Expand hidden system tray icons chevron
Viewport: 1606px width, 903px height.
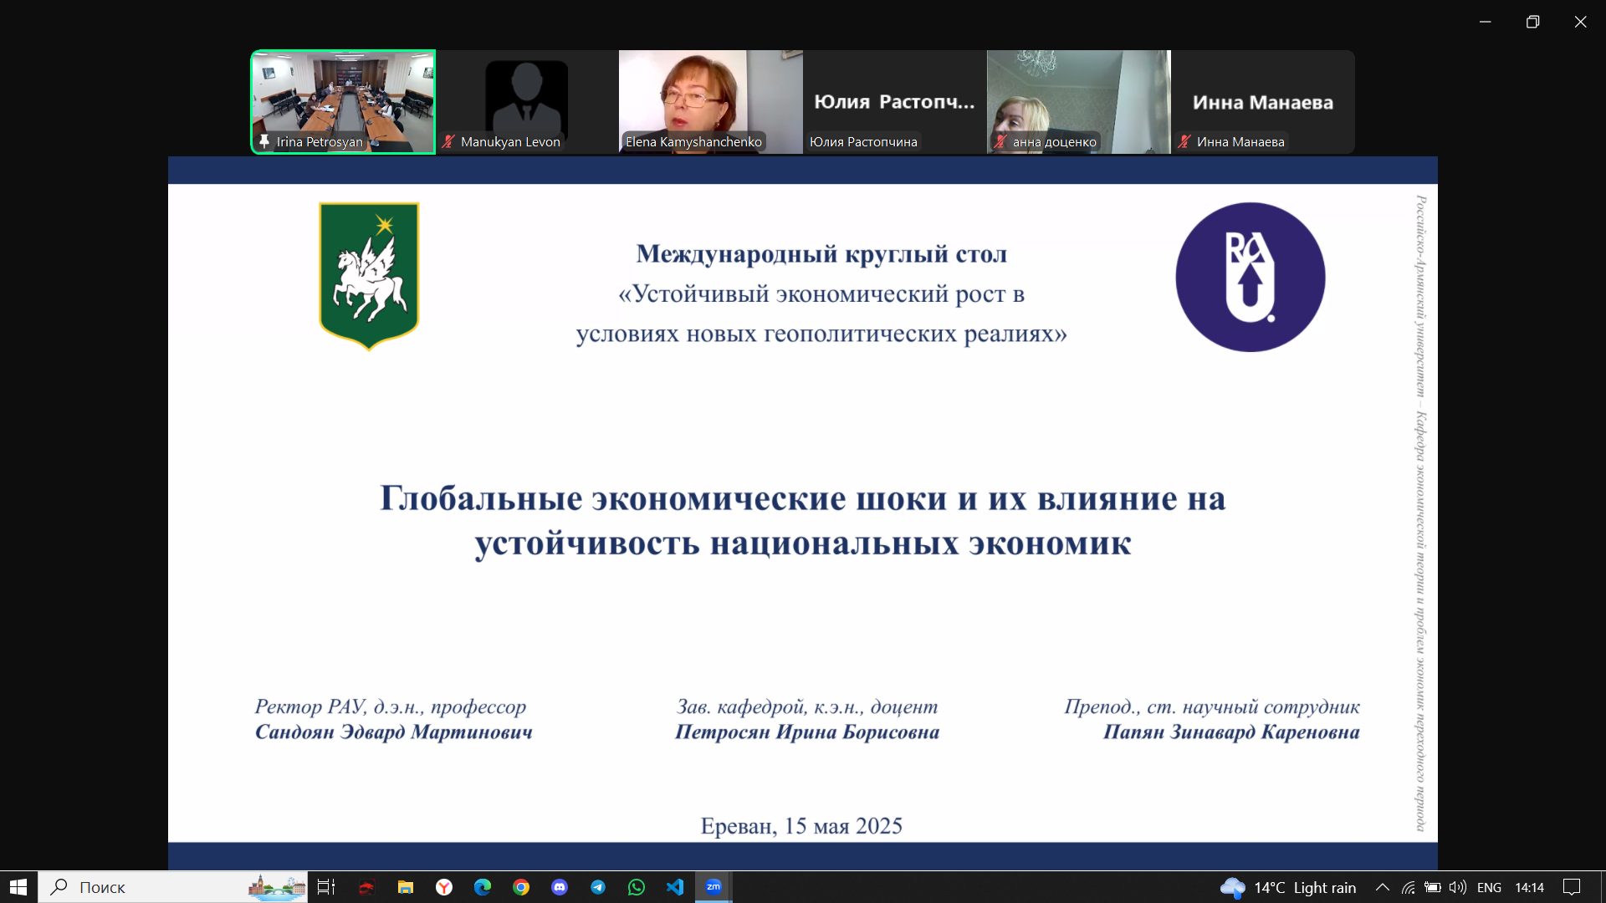(x=1383, y=887)
